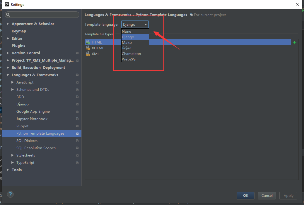Click the OK button
Image resolution: width=304 pixels, height=205 pixels.
[245, 196]
